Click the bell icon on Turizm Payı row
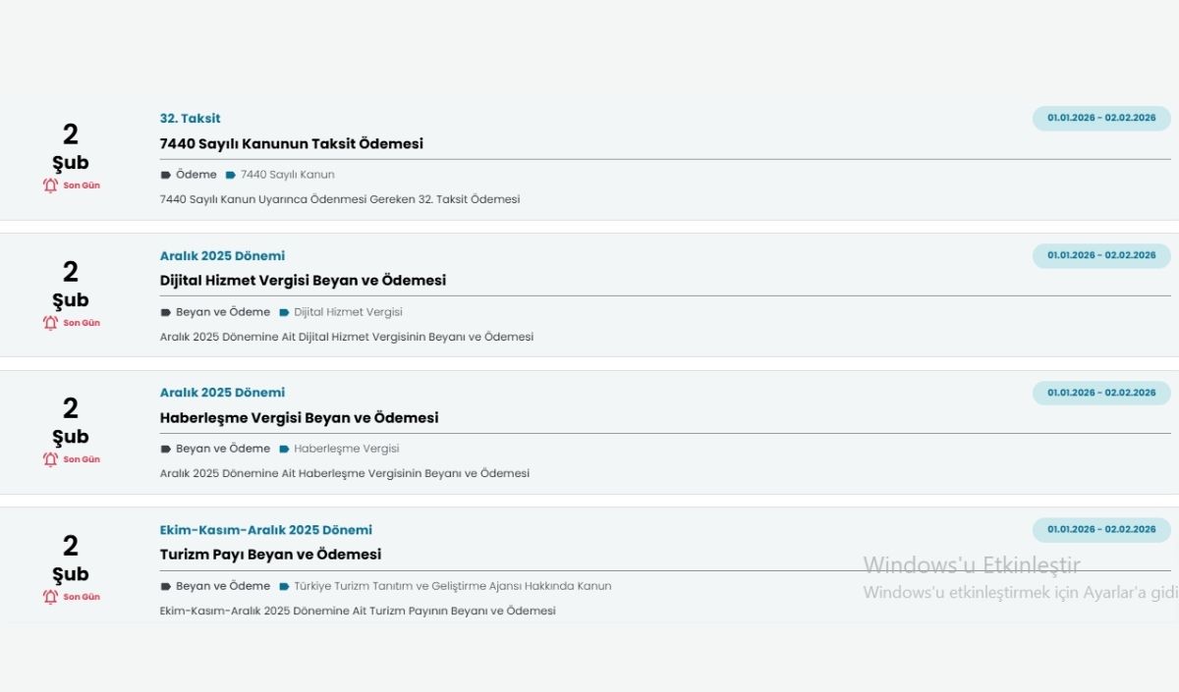 click(x=51, y=597)
